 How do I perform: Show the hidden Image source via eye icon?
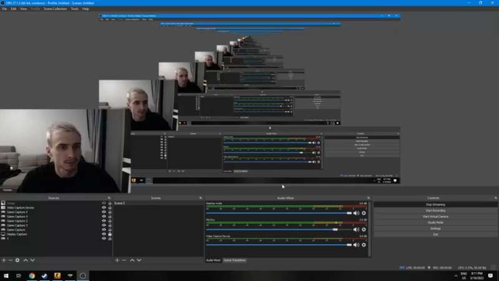pos(104,203)
